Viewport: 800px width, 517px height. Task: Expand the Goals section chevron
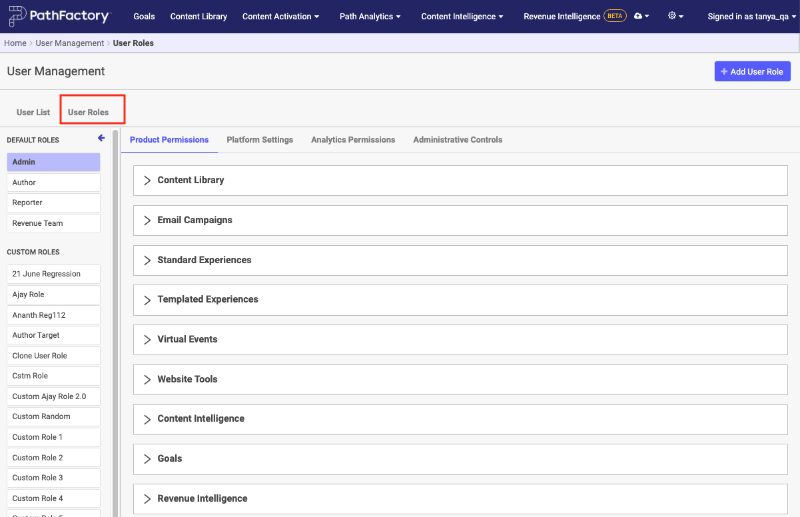pyautogui.click(x=147, y=458)
